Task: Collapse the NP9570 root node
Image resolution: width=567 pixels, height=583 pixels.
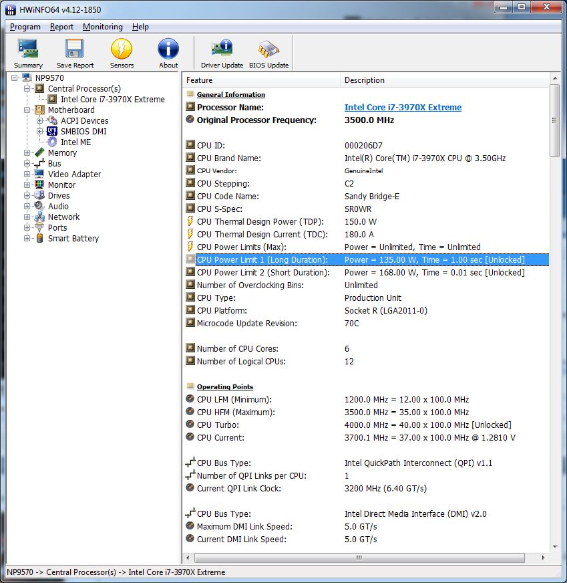Action: click(x=14, y=78)
